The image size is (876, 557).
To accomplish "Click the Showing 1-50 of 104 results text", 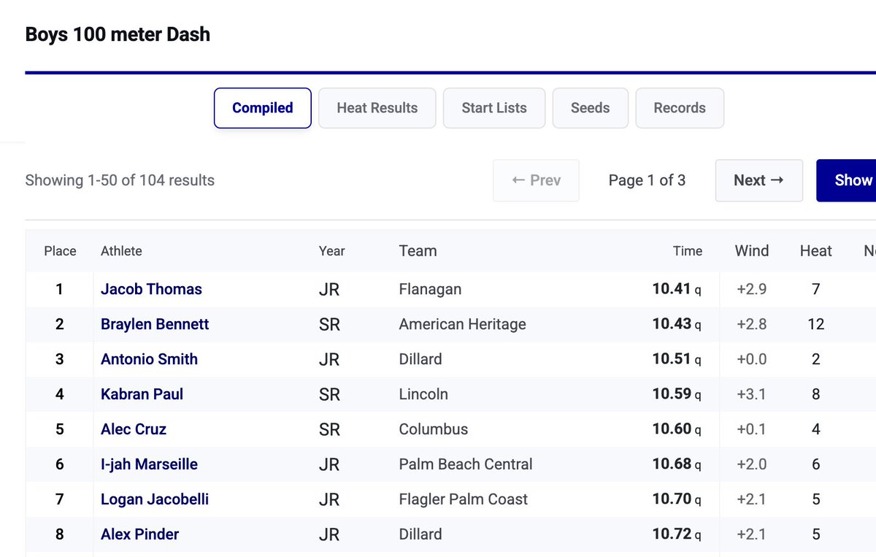I will click(120, 180).
